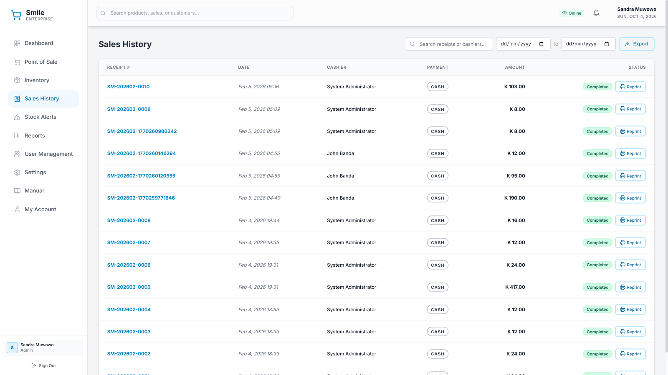Open receipt link SM-202602-0010
668x375 pixels.
click(x=128, y=87)
